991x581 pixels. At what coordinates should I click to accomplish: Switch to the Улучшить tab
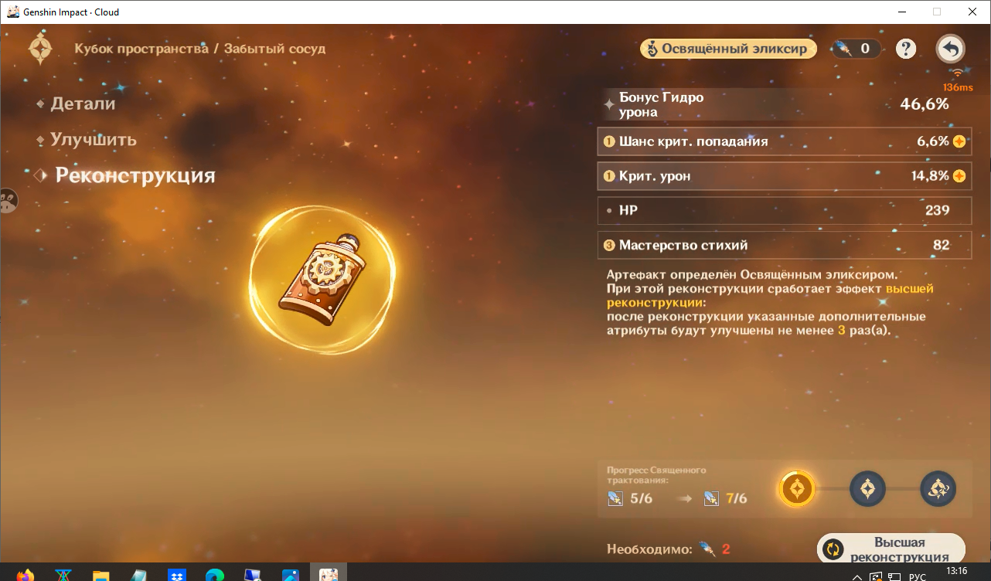pos(94,140)
